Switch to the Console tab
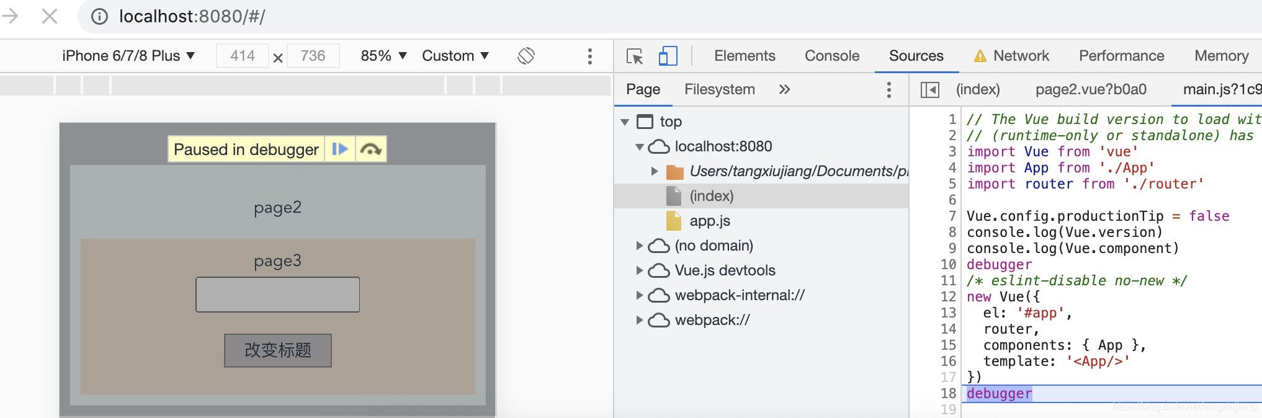The image size is (1262, 418). pyautogui.click(x=831, y=56)
